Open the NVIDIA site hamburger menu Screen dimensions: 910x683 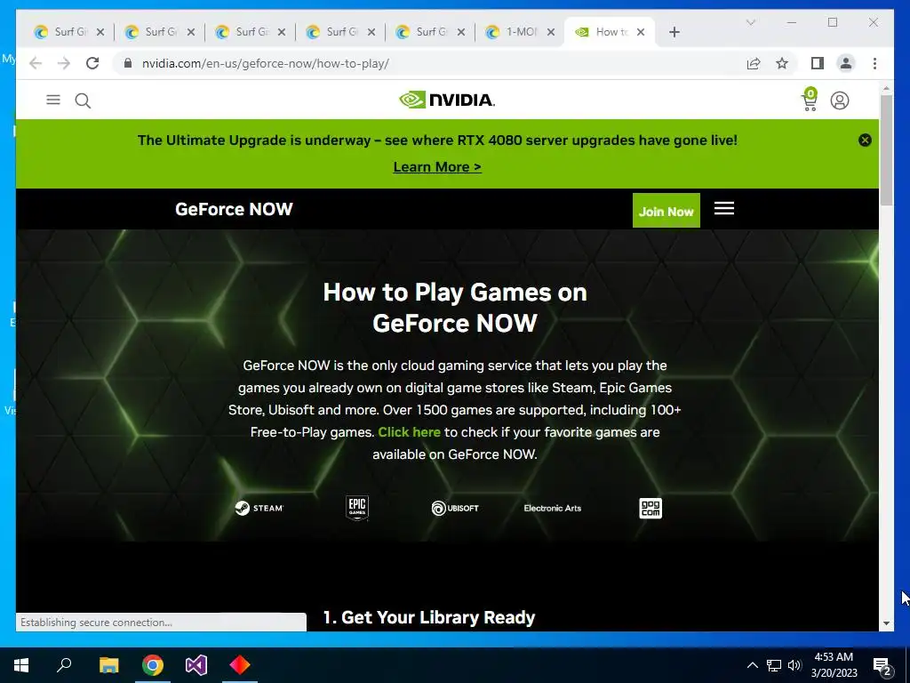tap(53, 100)
